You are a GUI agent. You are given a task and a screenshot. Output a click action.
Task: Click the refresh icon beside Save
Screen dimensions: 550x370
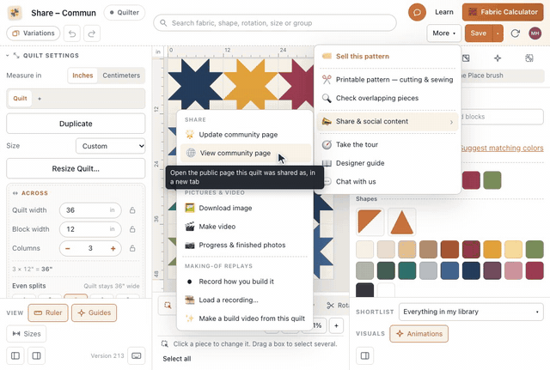(515, 33)
